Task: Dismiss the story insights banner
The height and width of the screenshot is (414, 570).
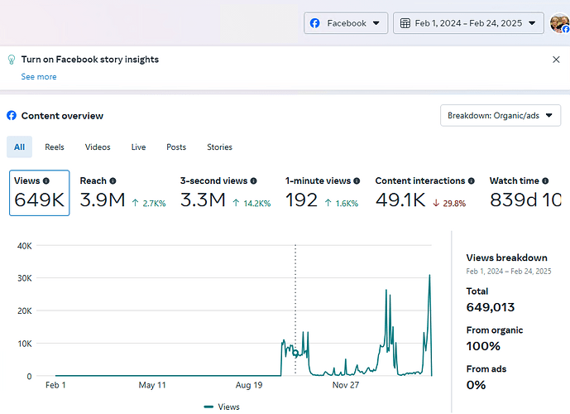Action: (x=556, y=60)
